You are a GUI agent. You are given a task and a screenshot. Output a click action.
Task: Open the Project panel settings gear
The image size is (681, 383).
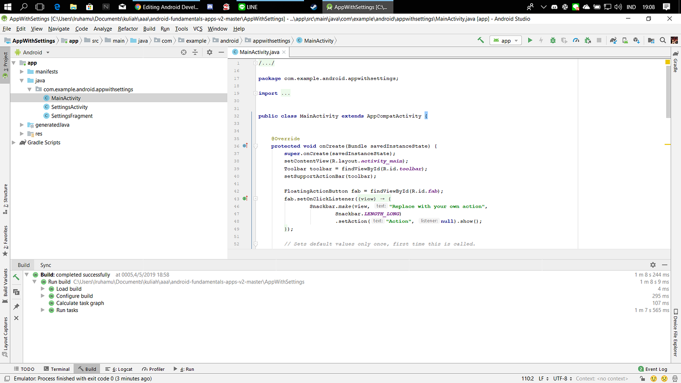click(x=209, y=52)
